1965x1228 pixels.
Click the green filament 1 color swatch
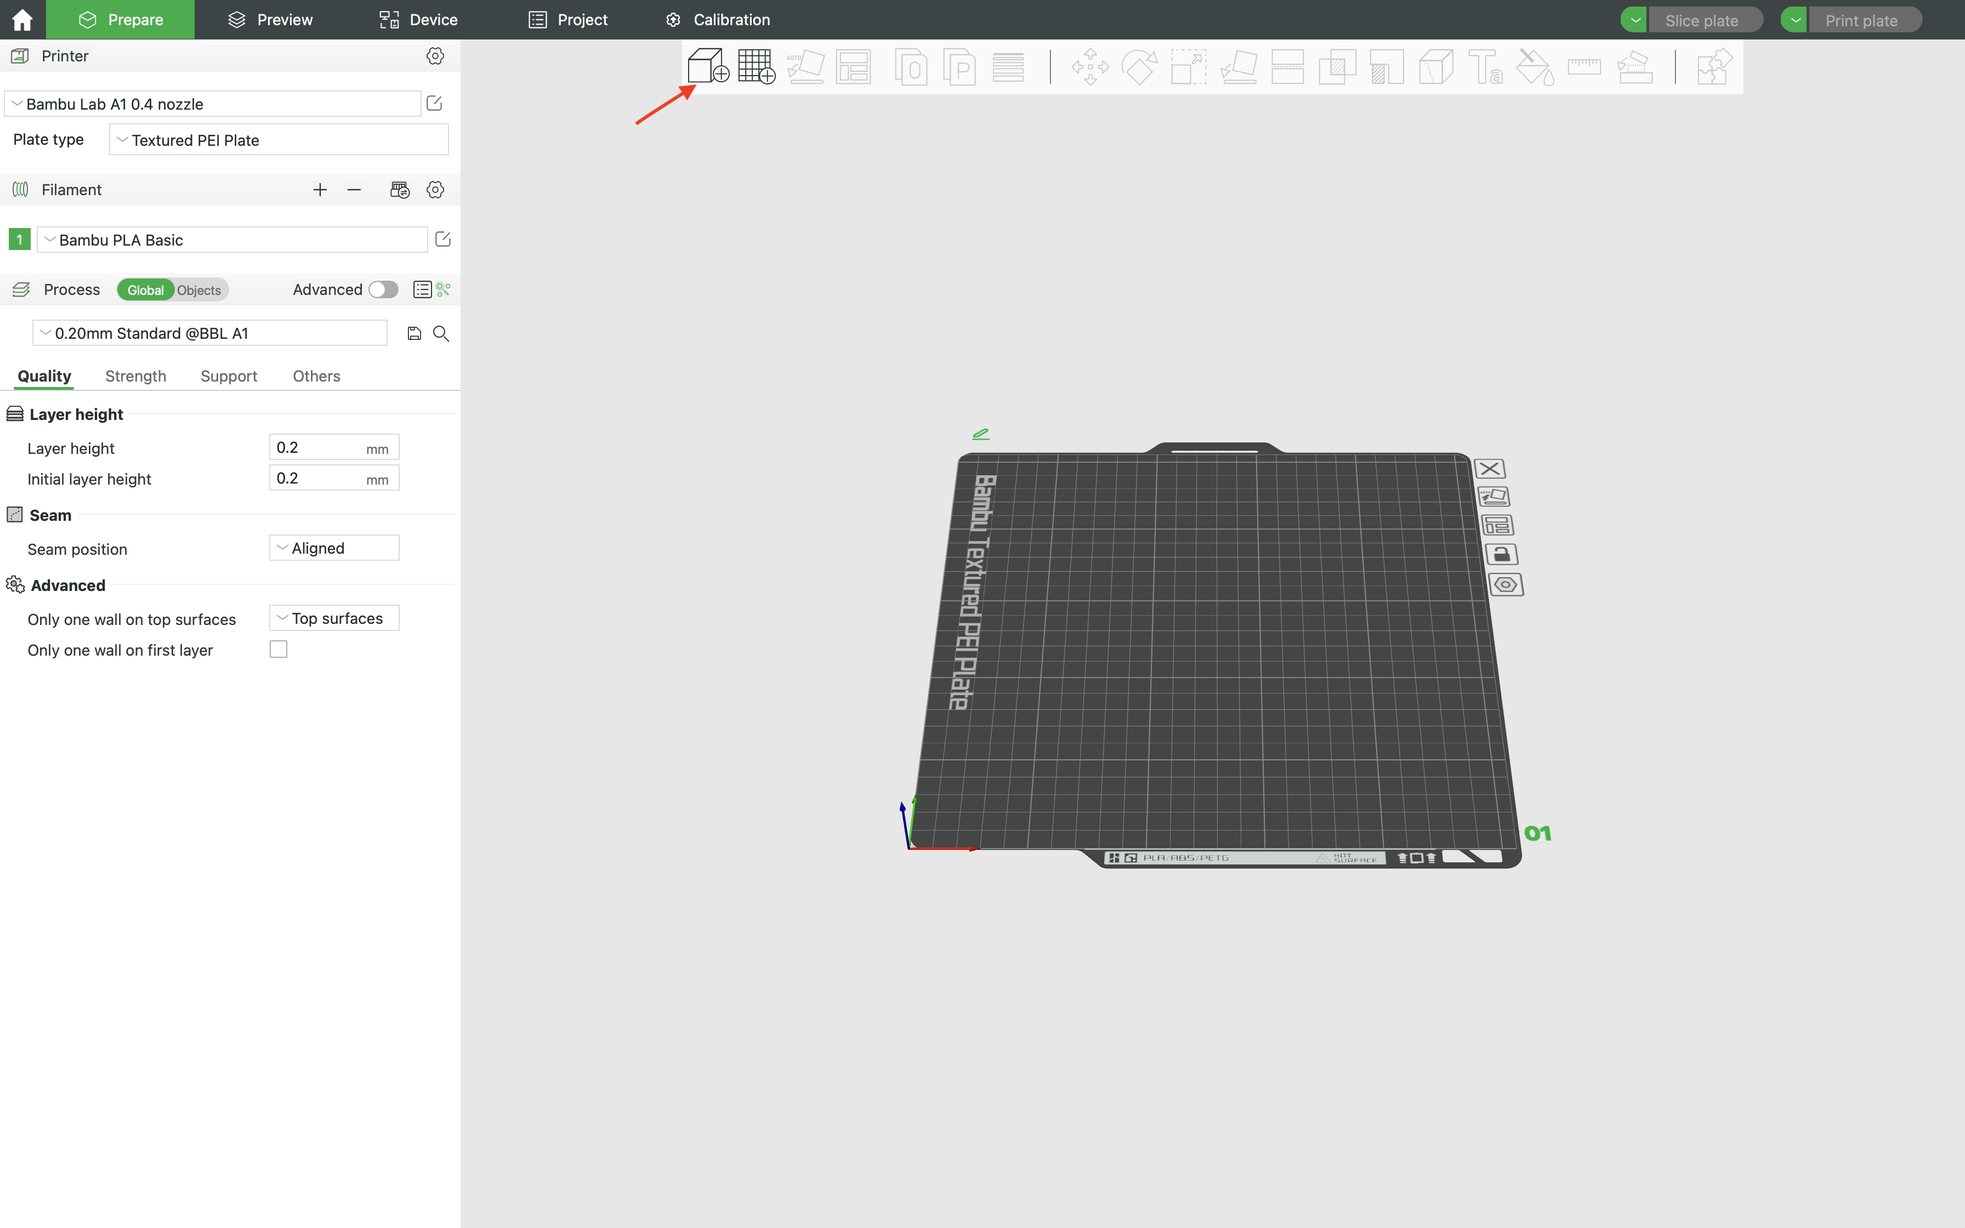(x=20, y=240)
